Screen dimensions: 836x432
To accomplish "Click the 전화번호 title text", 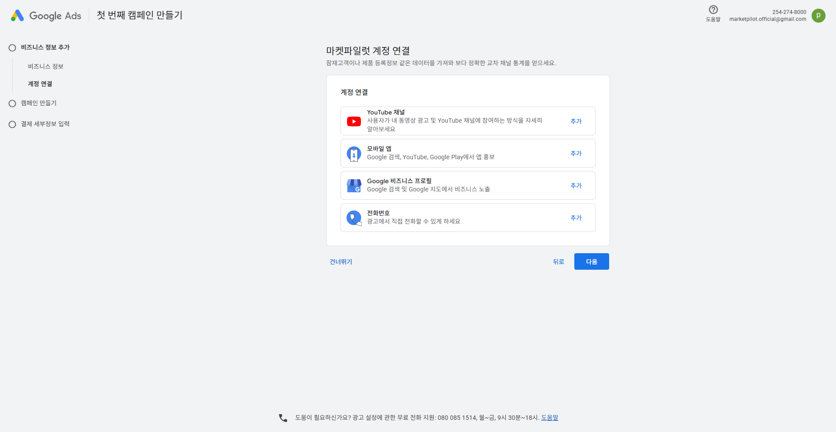I will pyautogui.click(x=378, y=213).
